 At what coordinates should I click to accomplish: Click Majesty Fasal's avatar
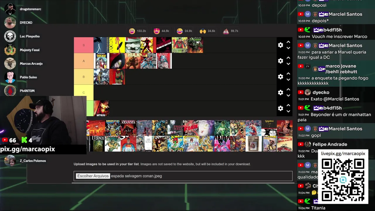(x=10, y=50)
